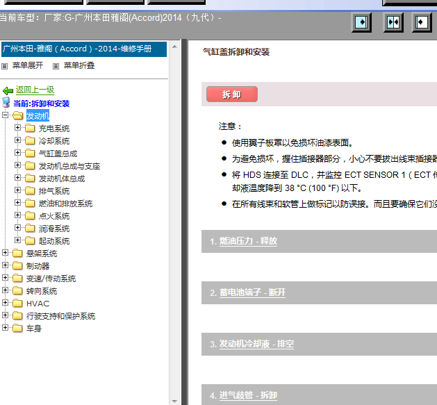Viewport: 437px width, 405px height.
Task: Expand the 点火系统 node
Action: tap(17, 215)
